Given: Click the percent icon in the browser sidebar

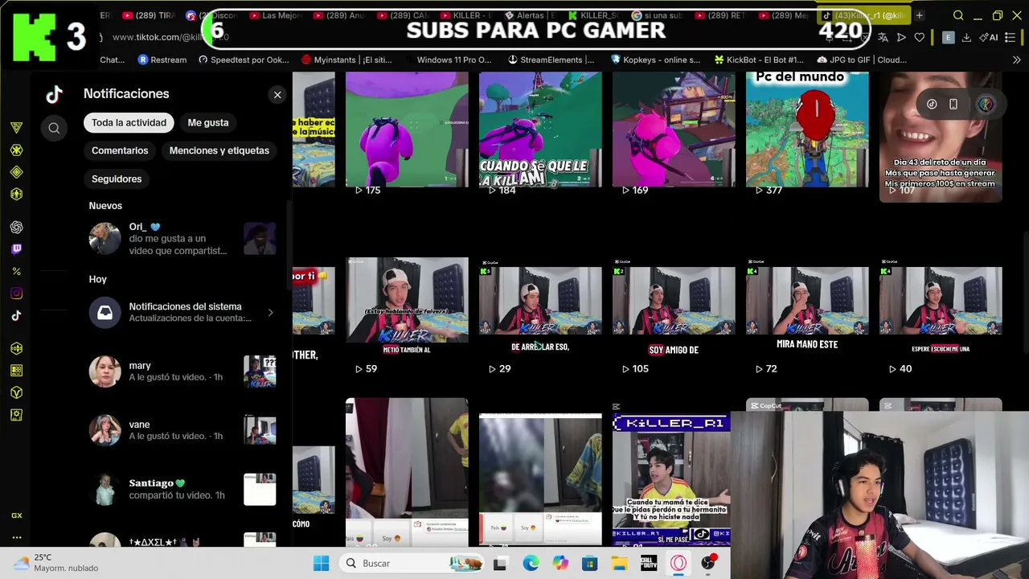Looking at the screenshot, I should (x=16, y=272).
